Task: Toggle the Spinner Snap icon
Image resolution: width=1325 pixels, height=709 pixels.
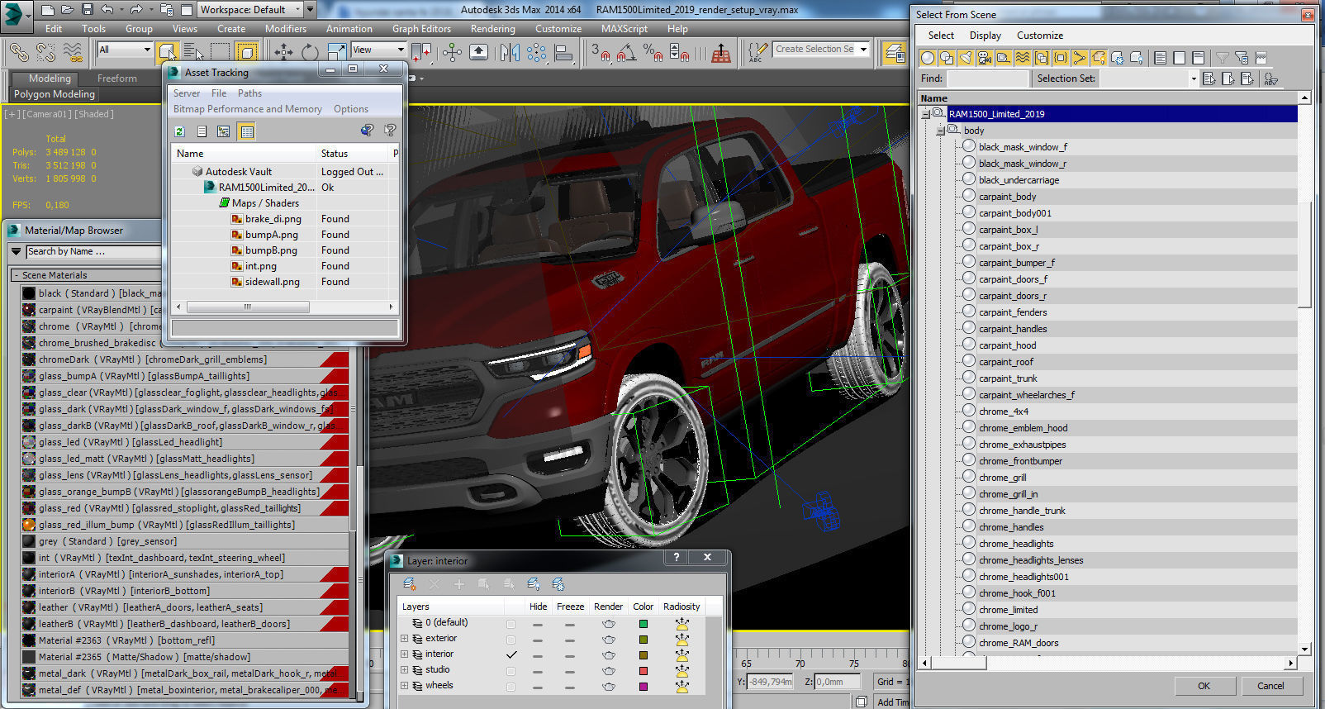Action: click(679, 52)
